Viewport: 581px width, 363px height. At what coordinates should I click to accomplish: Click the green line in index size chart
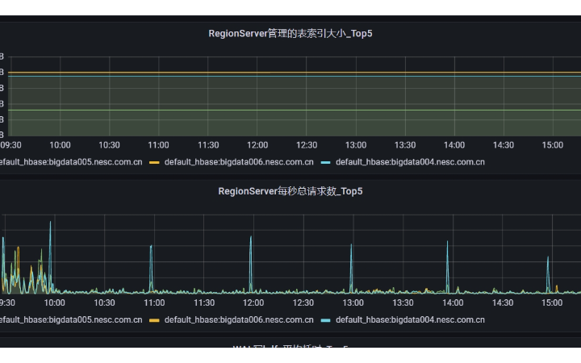(x=295, y=110)
